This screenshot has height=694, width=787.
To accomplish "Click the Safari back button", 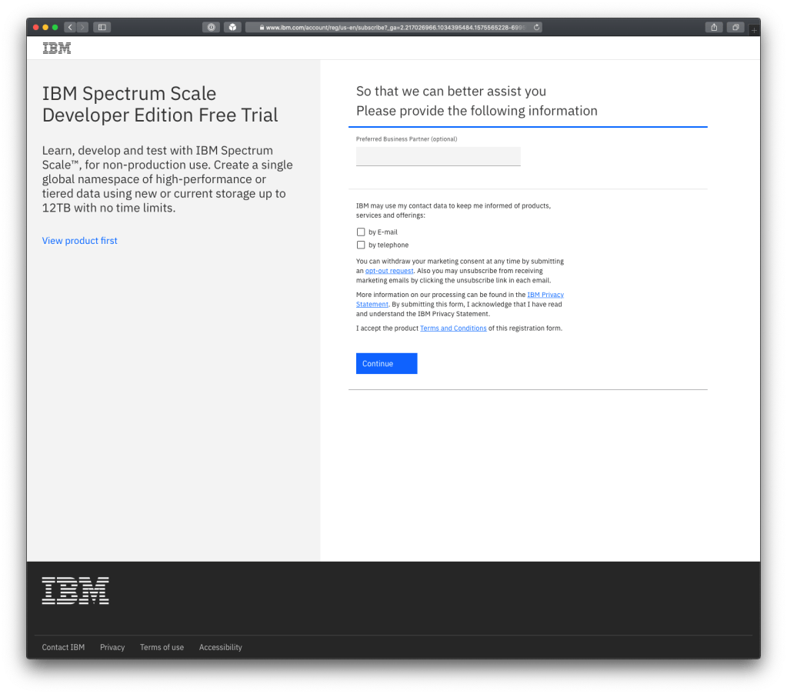I will pyautogui.click(x=70, y=28).
